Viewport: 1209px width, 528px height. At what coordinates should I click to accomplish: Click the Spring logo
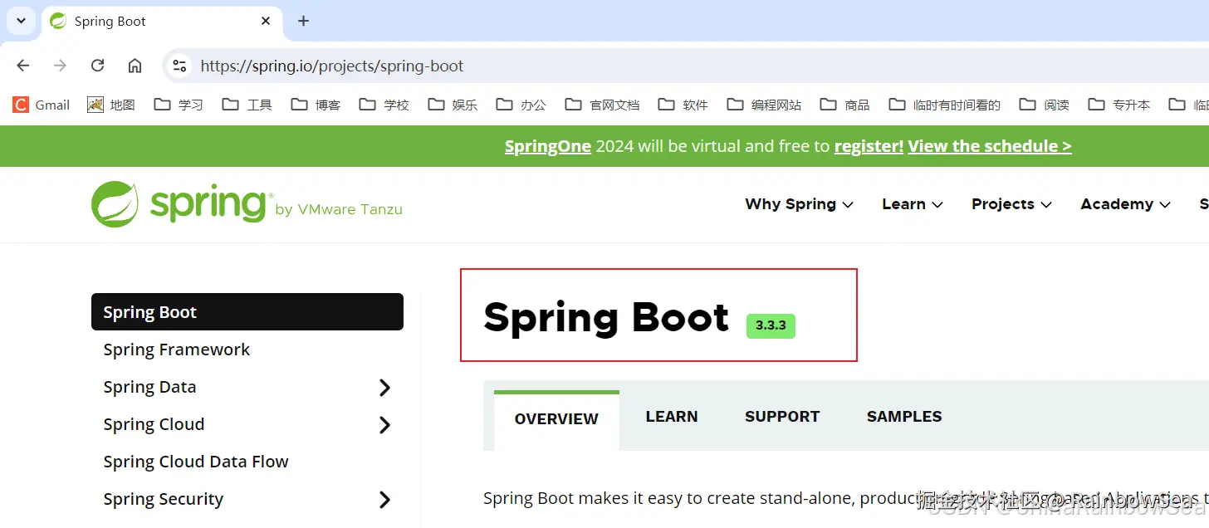tap(247, 204)
